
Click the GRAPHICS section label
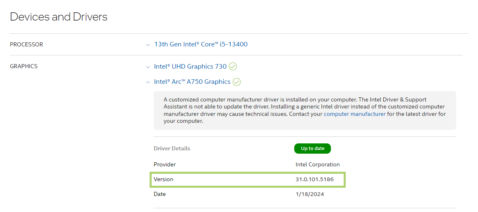[x=23, y=66]
